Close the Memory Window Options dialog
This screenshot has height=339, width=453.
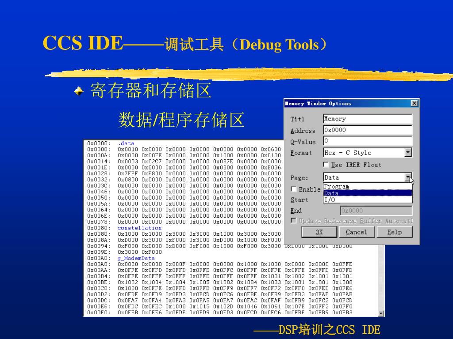tap(414, 103)
